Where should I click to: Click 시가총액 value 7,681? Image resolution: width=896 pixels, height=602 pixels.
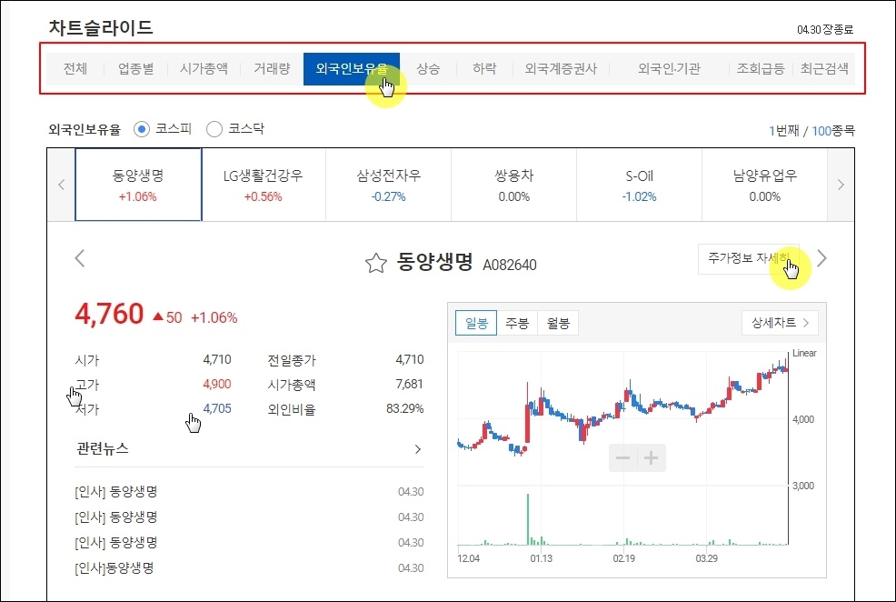pos(409,384)
